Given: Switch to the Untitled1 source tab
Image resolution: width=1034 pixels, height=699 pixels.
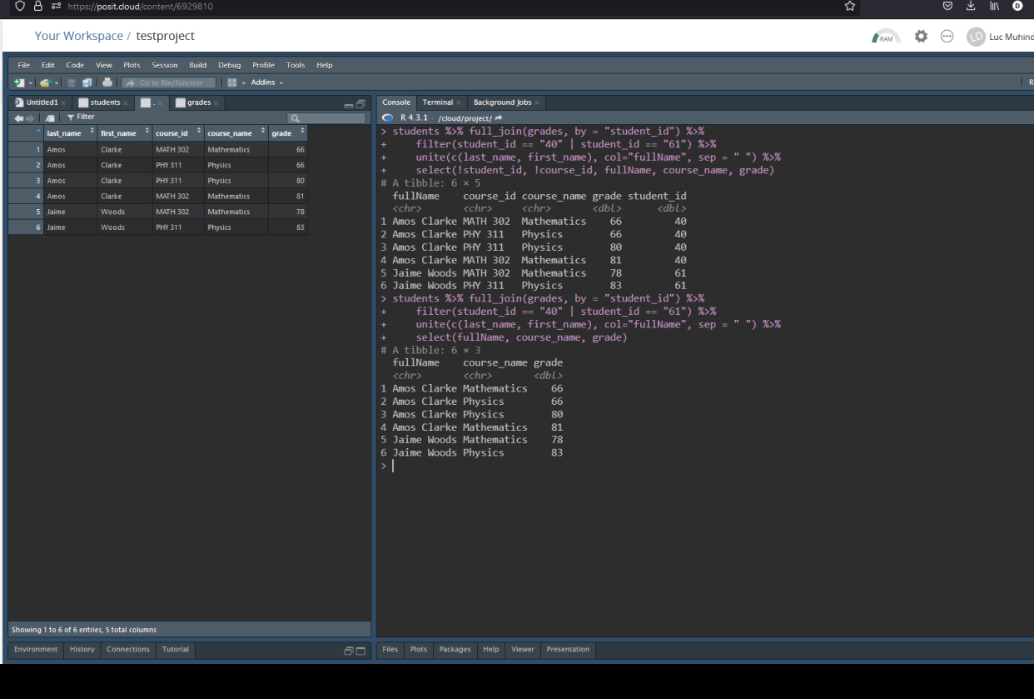Looking at the screenshot, I should 41,102.
